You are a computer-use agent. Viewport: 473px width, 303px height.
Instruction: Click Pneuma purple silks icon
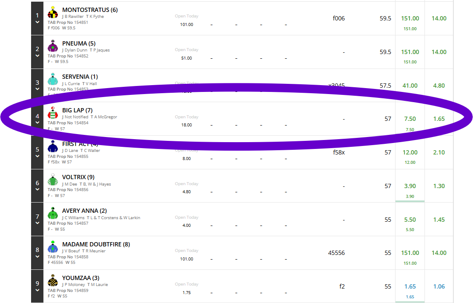click(x=53, y=46)
